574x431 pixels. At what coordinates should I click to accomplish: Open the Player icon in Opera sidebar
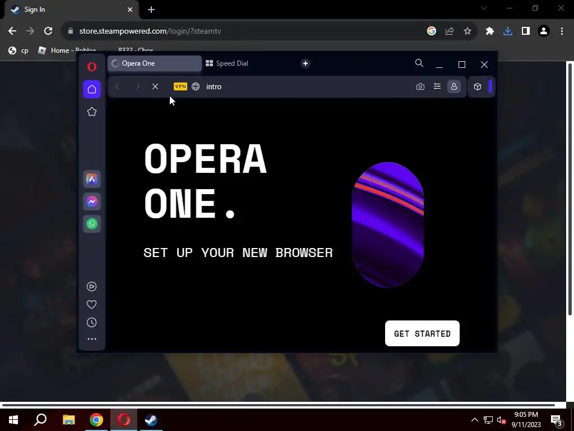pos(91,287)
